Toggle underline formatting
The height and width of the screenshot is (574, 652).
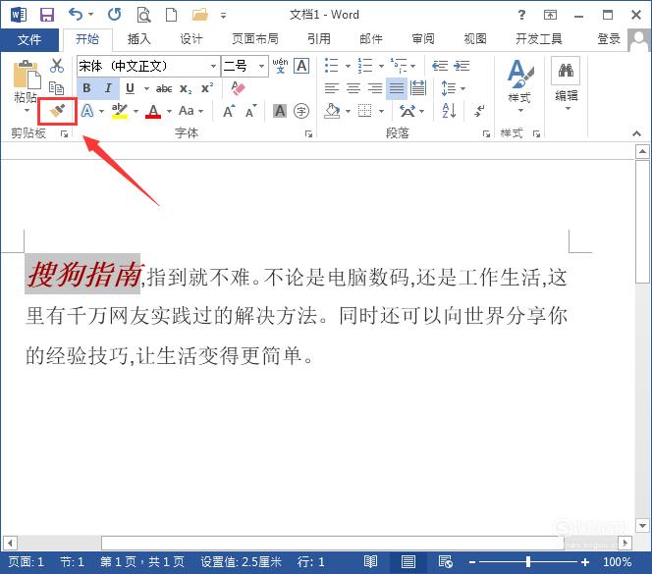pyautogui.click(x=131, y=88)
